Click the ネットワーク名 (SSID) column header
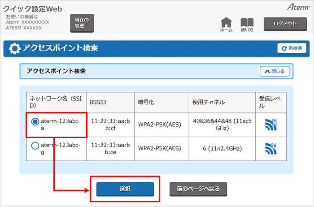The width and height of the screenshot is (314, 207). [55, 103]
